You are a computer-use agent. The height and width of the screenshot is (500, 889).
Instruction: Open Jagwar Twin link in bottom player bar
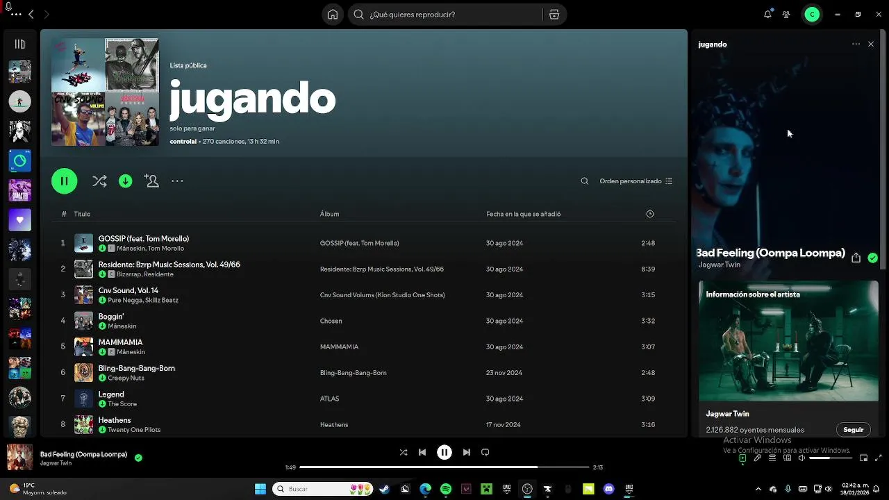[x=56, y=463]
